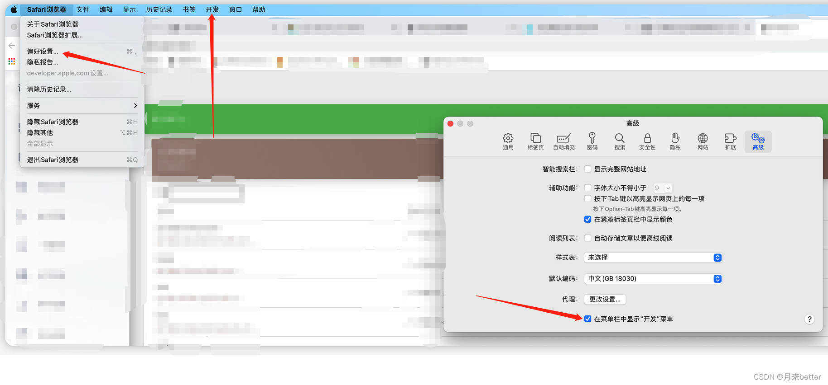Open the Websites (网站) preferences tab

[x=703, y=141]
